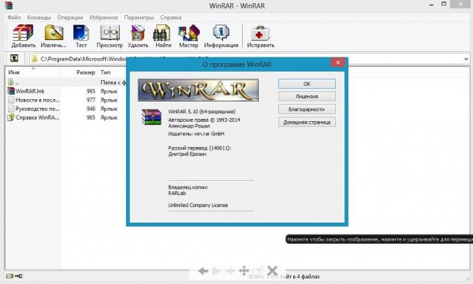Click OK in the About dialog
473x284 pixels.
[x=307, y=83]
